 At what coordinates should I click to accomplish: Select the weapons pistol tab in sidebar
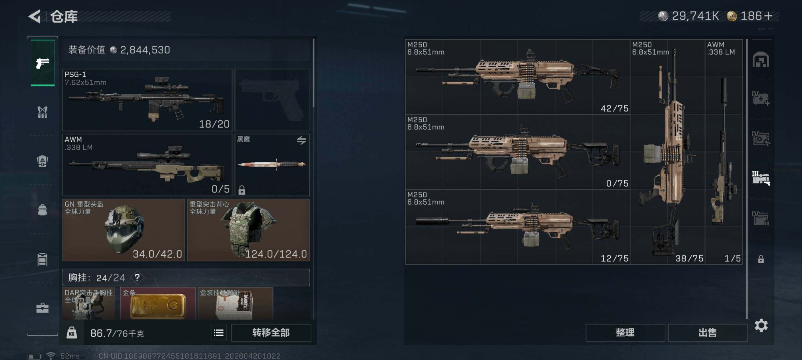(43, 63)
